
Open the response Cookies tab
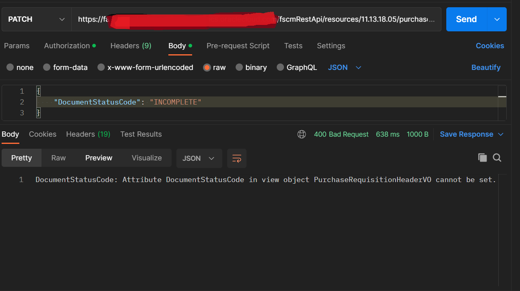coord(43,134)
